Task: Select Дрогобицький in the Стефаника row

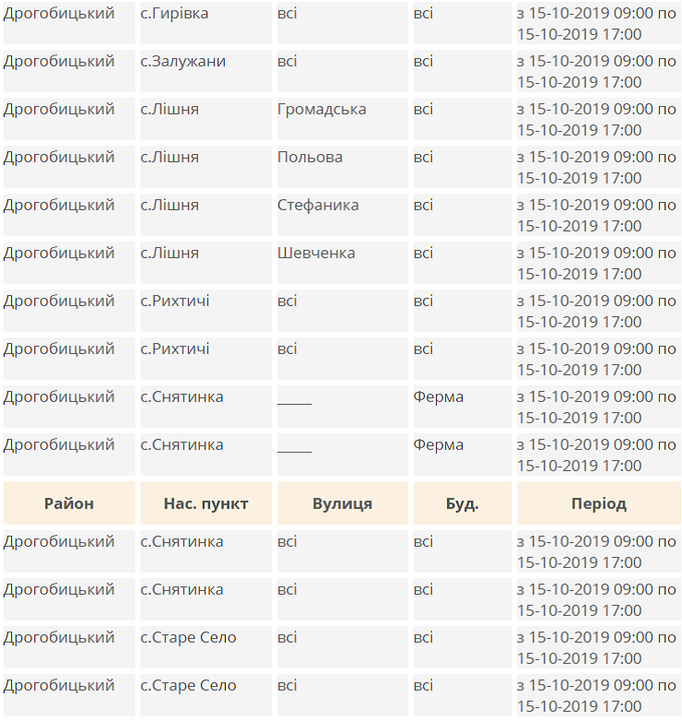Action: (59, 206)
